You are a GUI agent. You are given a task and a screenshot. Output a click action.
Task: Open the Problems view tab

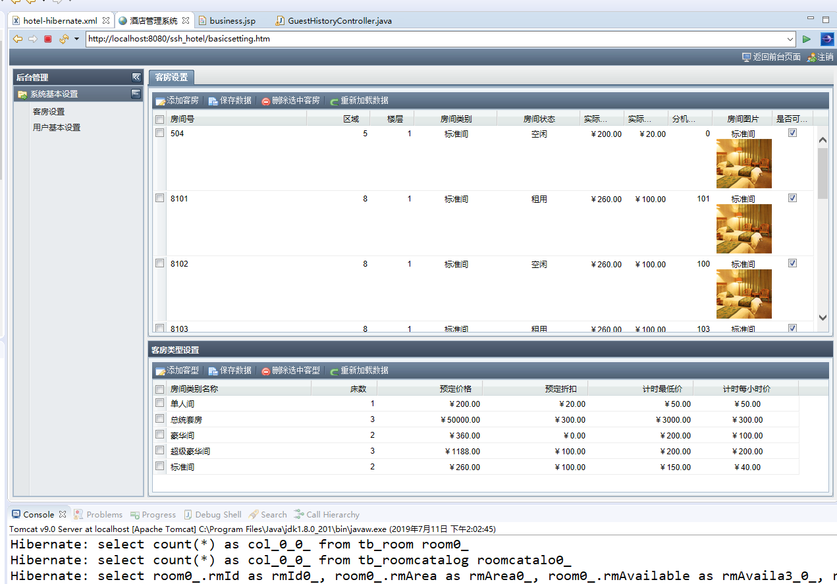click(103, 514)
